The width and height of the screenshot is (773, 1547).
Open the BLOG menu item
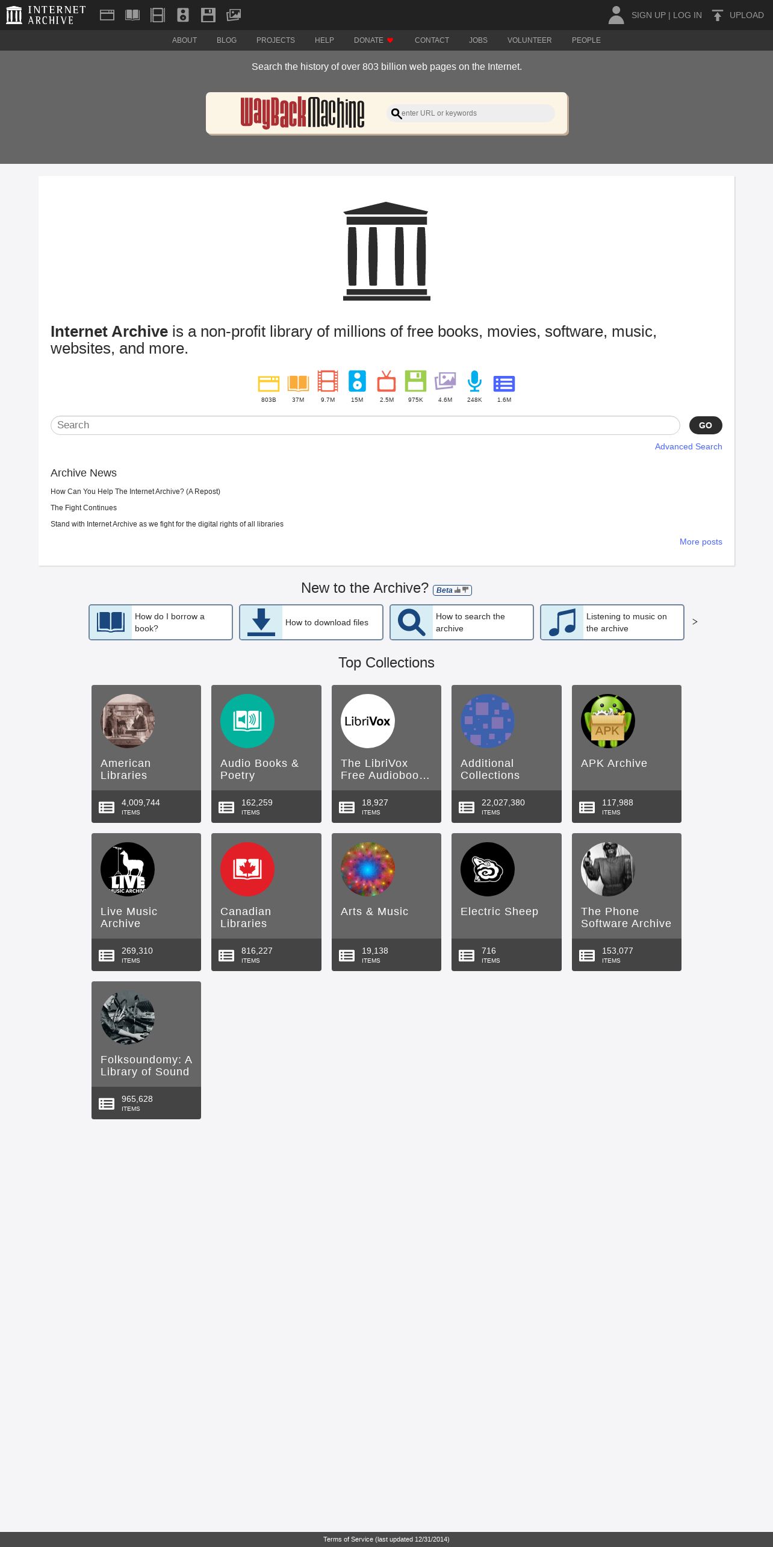point(226,40)
